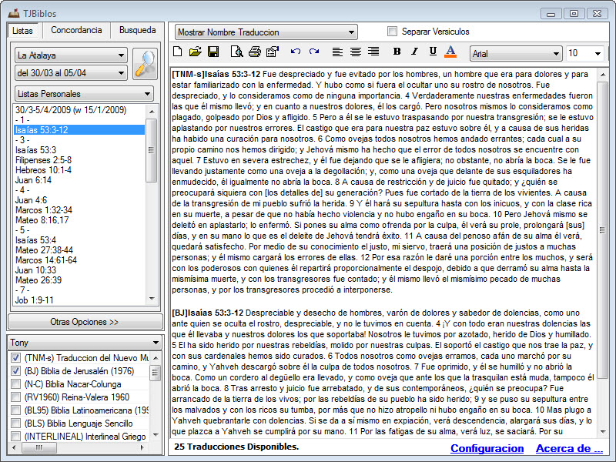Click the Otras Opciones button
The height and width of the screenshot is (462, 616).
(85, 322)
